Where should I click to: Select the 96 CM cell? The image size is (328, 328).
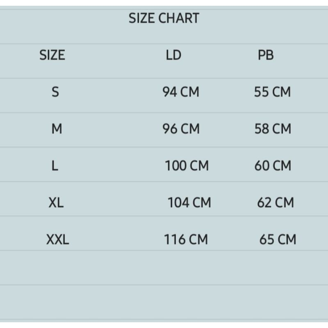[181, 129]
